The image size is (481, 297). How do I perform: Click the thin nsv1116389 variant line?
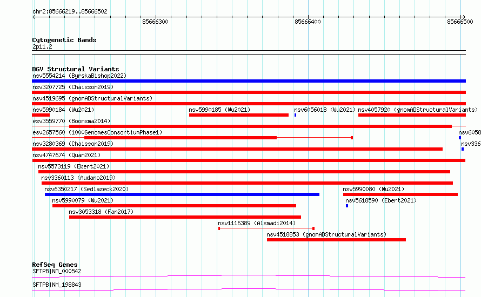point(266,228)
